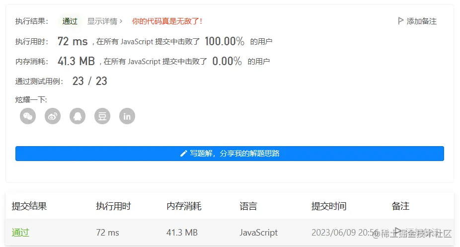This screenshot has width=460, height=247.
Task: Click the 提交结果 column header
Action: (29, 206)
